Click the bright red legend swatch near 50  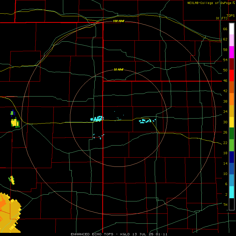coord(232,76)
